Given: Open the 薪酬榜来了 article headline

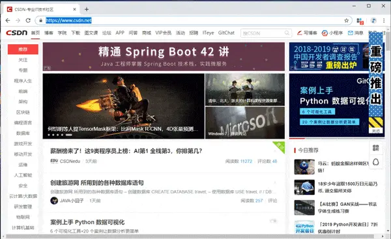Looking at the screenshot, I should click(126, 151).
